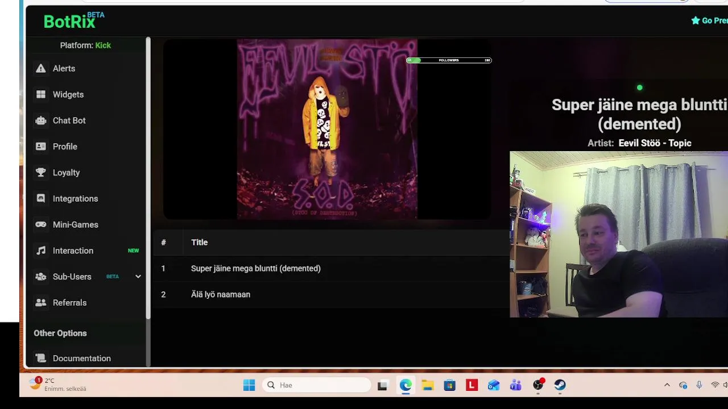Open Microsoft Edge from taskbar
The image size is (728, 409).
[406, 385]
